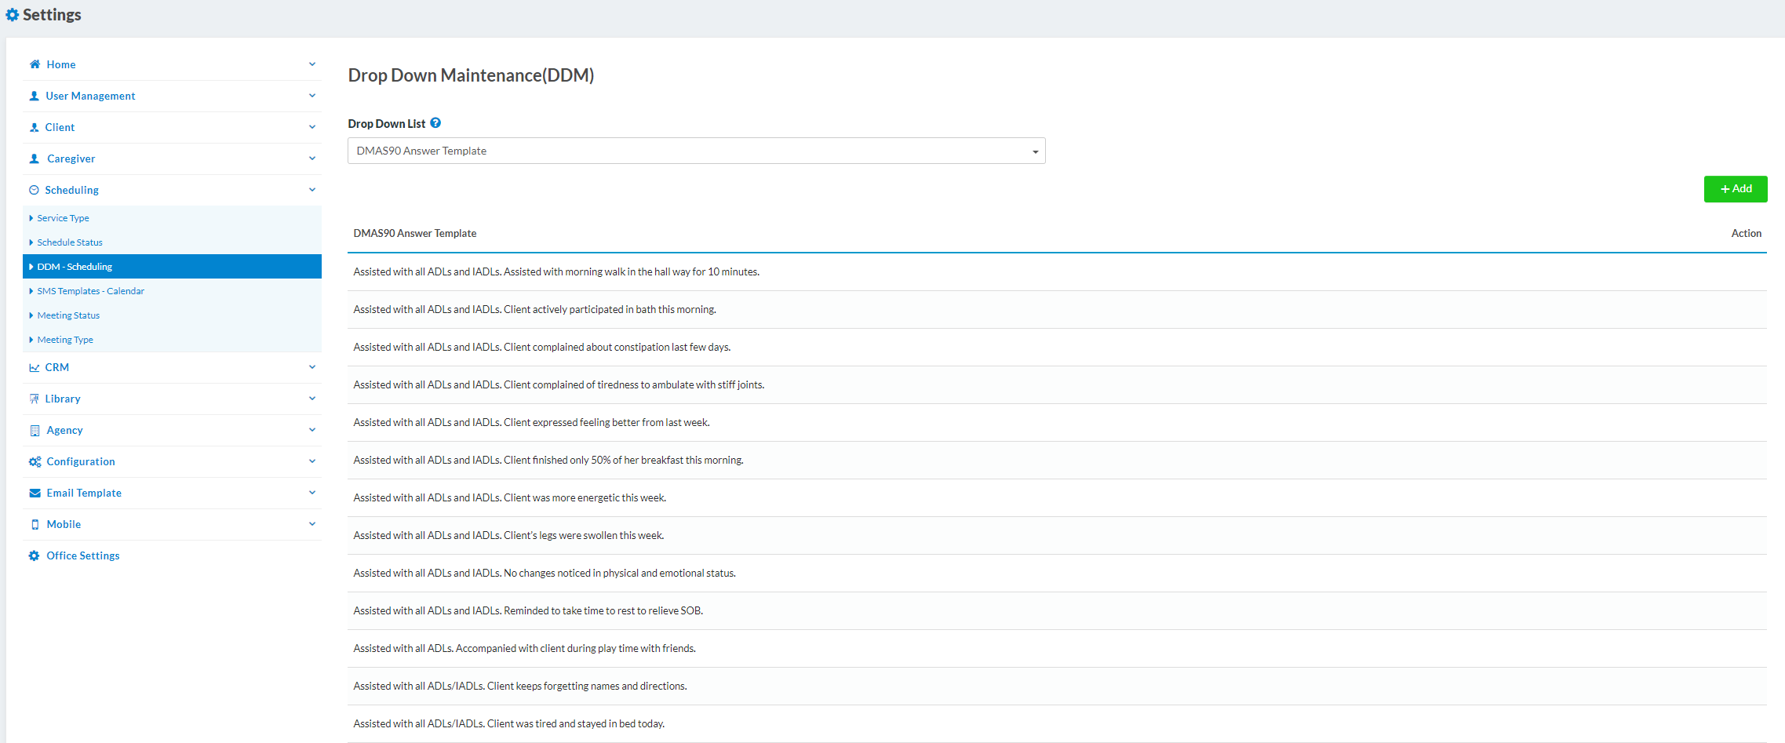1785x743 pixels.
Task: Click the help icon beside Drop Down List
Action: coord(435,123)
